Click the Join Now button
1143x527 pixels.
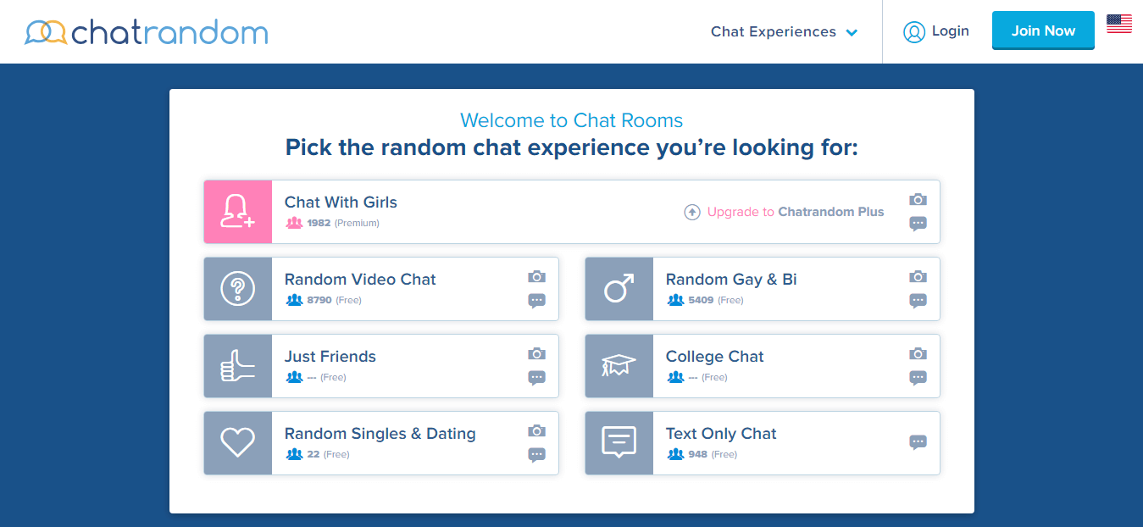tap(1043, 30)
